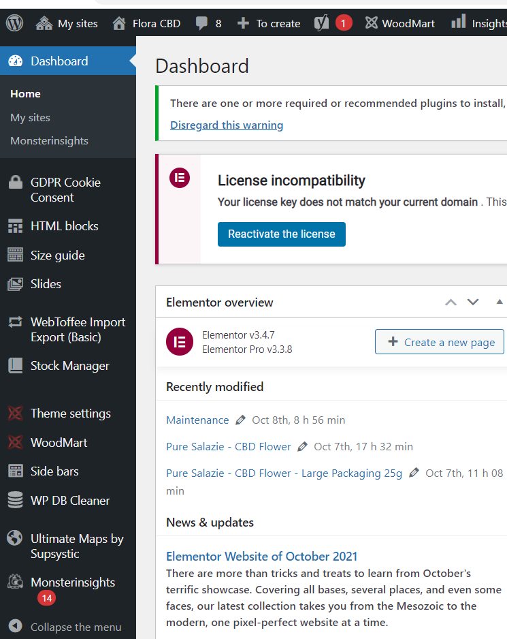
Task: Click the red Yoast notification badge
Action: click(x=343, y=23)
